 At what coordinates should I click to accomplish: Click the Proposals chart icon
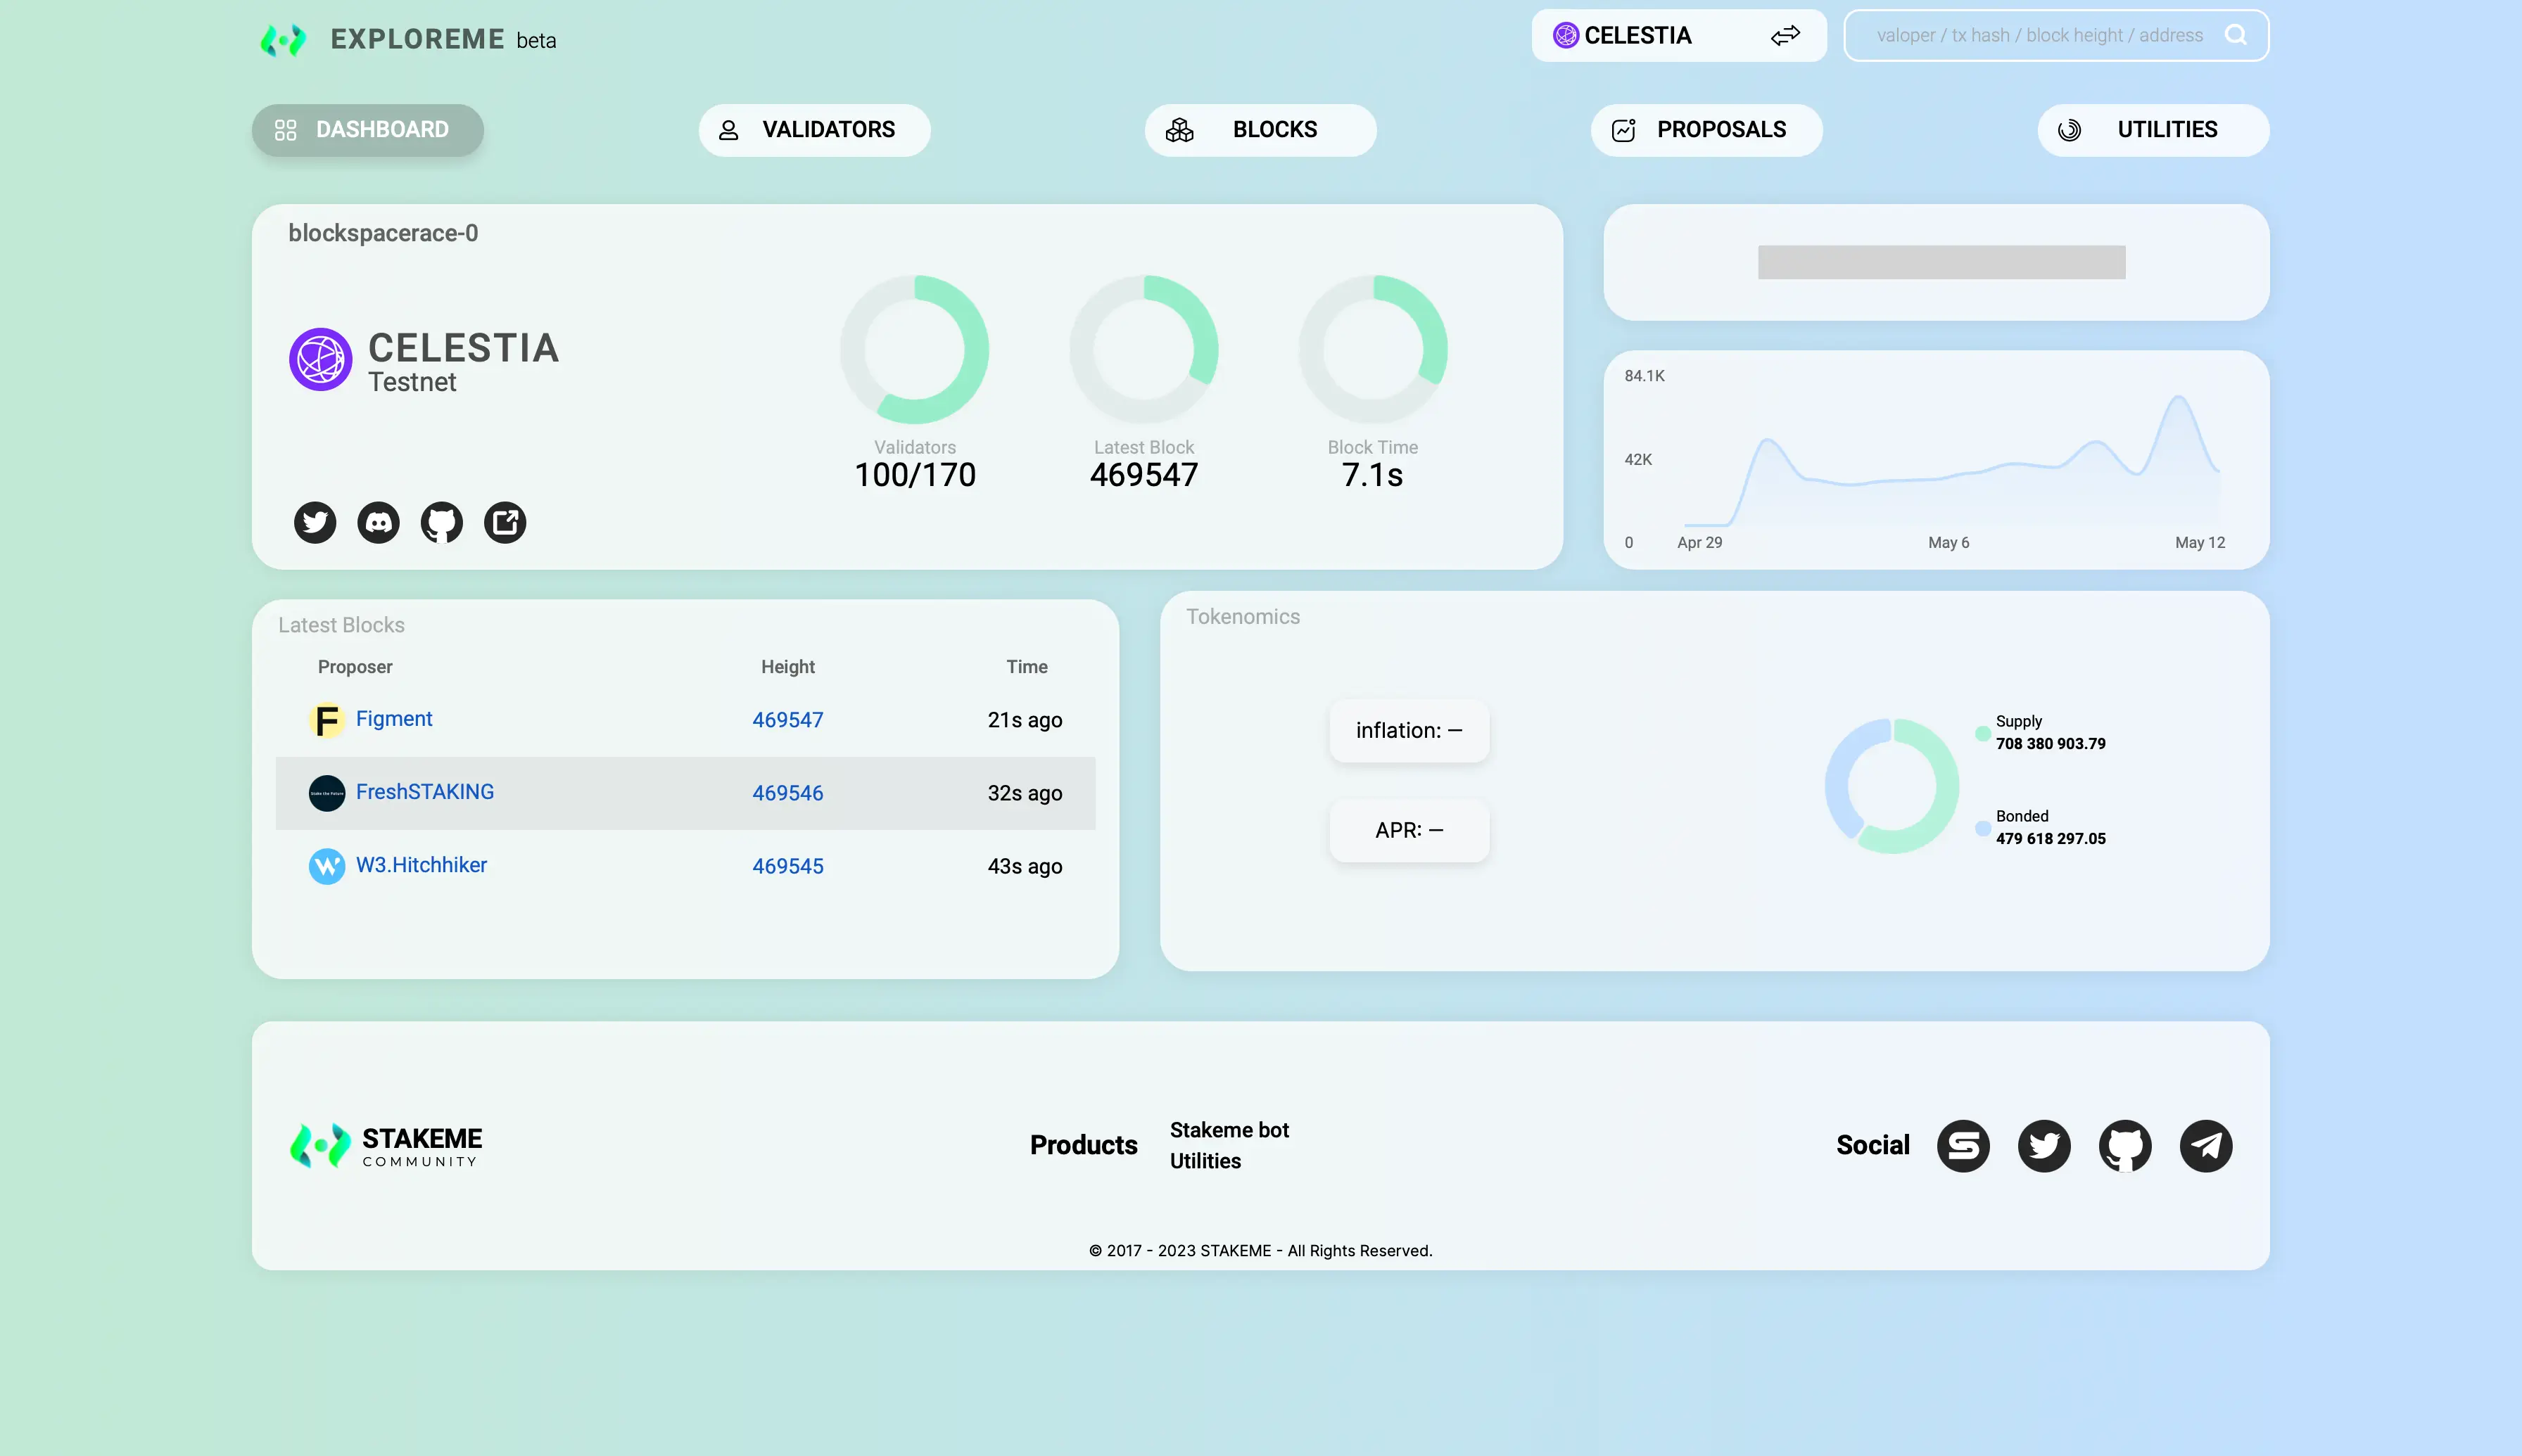[1623, 130]
